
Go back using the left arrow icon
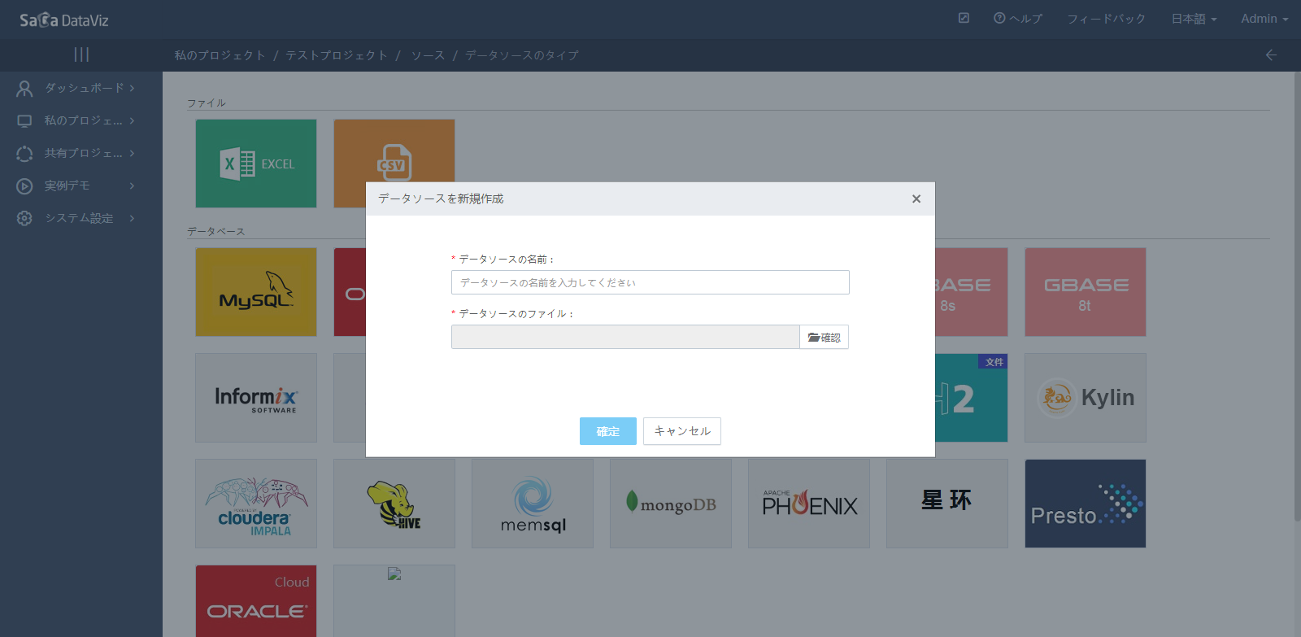(x=1271, y=55)
